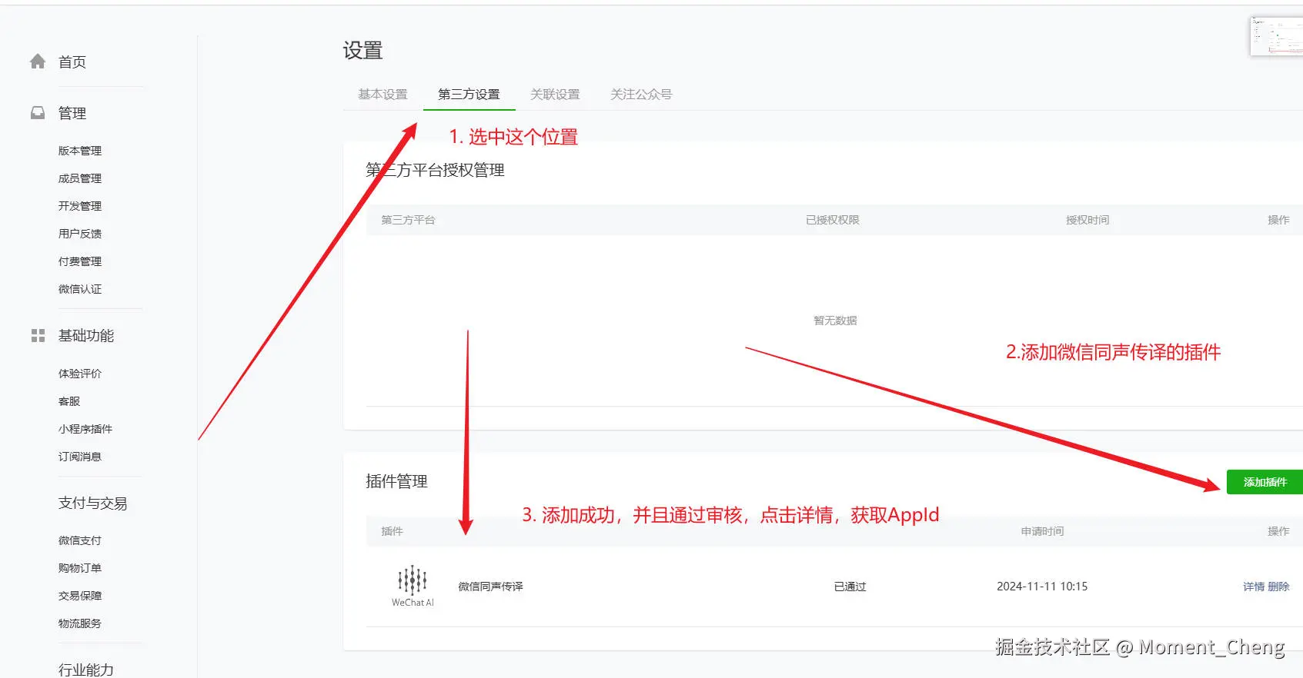Click the 已授权权限 column header

pyautogui.click(x=833, y=220)
